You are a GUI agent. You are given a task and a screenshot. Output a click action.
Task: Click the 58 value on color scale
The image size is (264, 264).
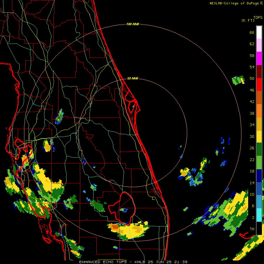pos(252,55)
